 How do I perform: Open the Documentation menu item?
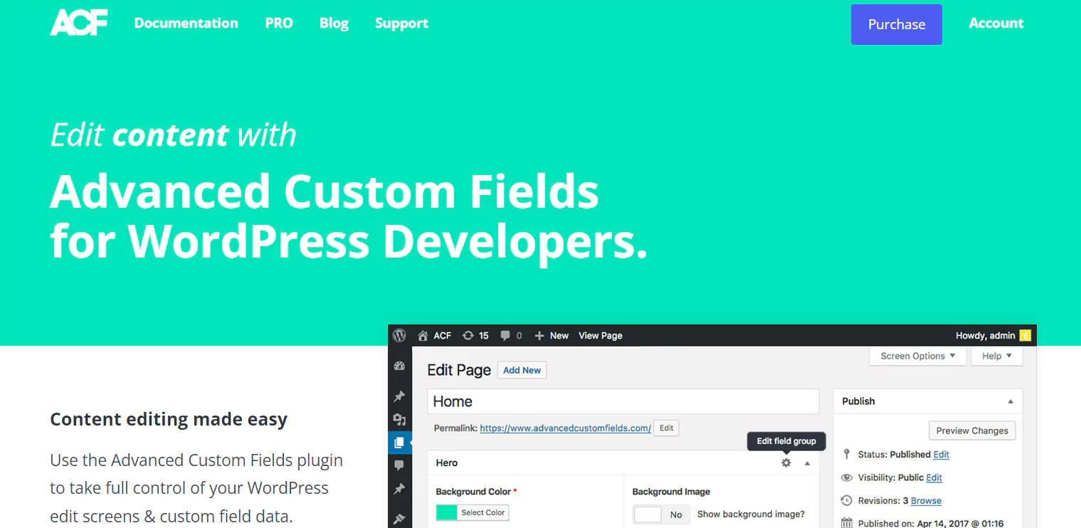point(186,23)
